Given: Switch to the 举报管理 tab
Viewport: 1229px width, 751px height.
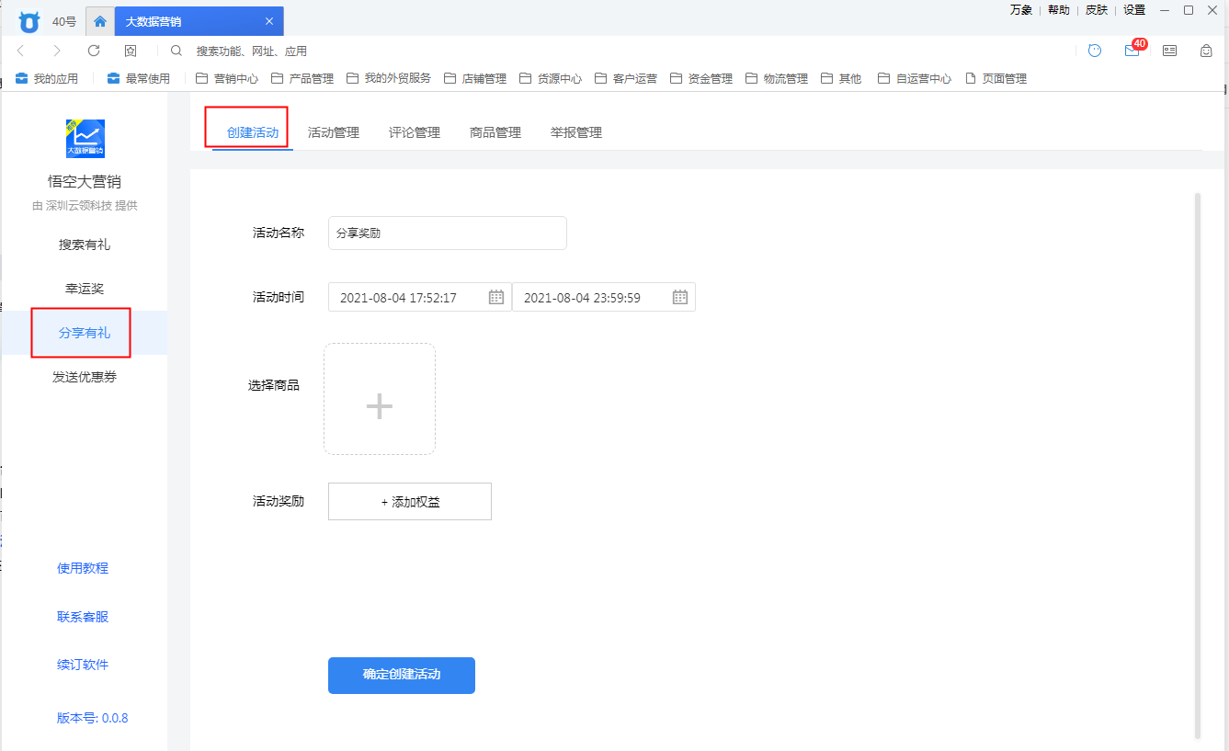Looking at the screenshot, I should (x=576, y=132).
